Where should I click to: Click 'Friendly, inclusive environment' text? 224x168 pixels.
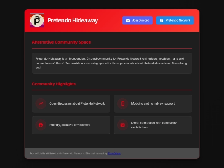70,125
